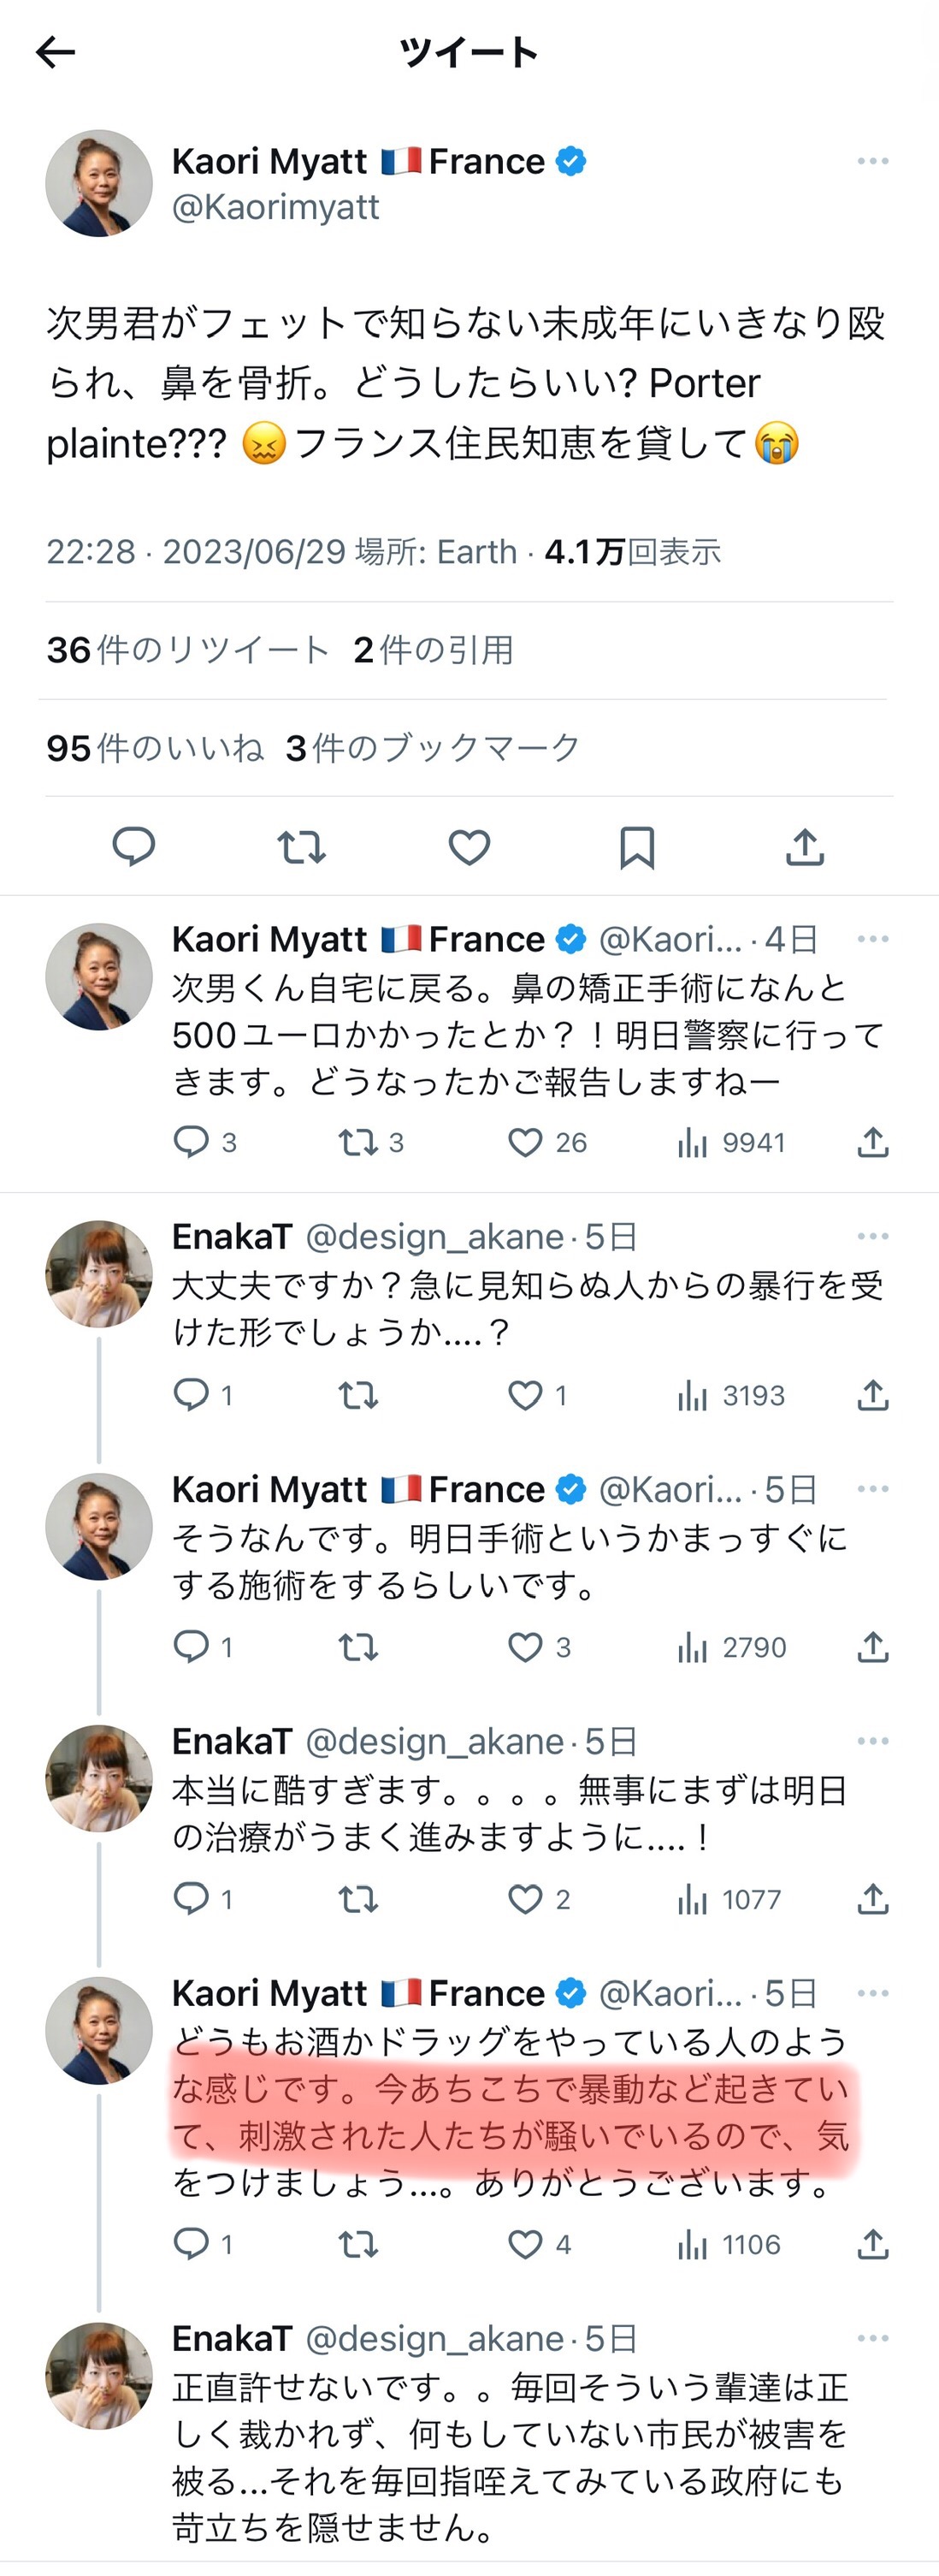Bookmark the main tweet
This screenshot has height=2576, width=939.
636,847
